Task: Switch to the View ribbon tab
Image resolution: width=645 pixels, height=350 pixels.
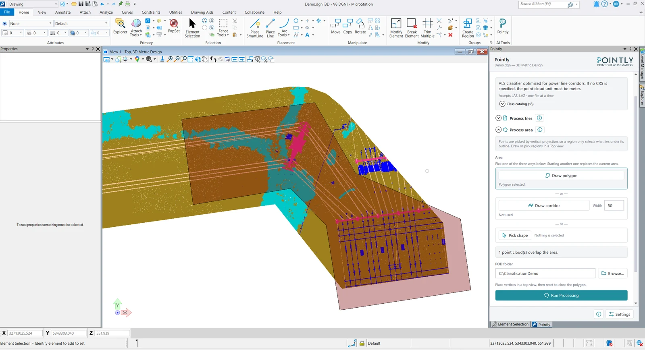Action: tap(42, 12)
